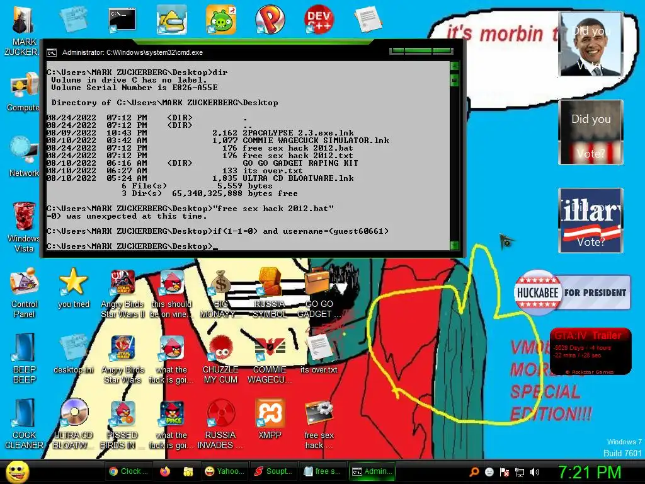Image resolution: width=645 pixels, height=484 pixels.
Task: Click the 2PACALYPSE 2.3.exe.lnk line in cmd
Action: click(x=200, y=133)
